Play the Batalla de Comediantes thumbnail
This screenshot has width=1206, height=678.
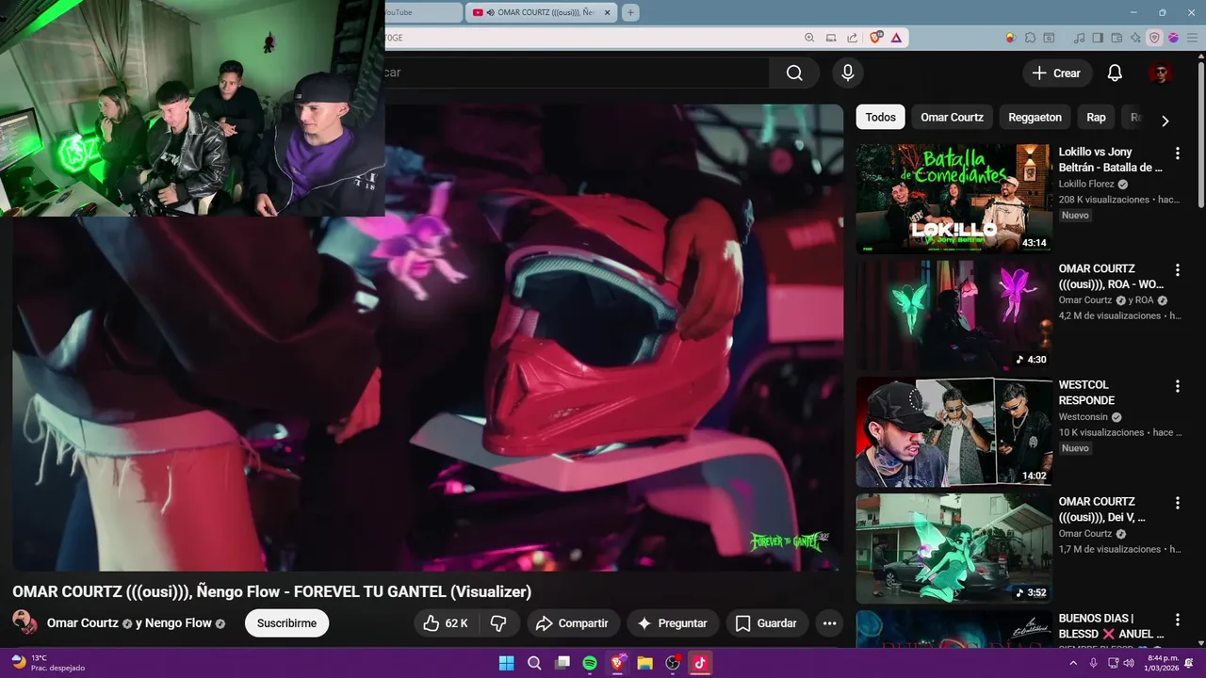tap(953, 199)
